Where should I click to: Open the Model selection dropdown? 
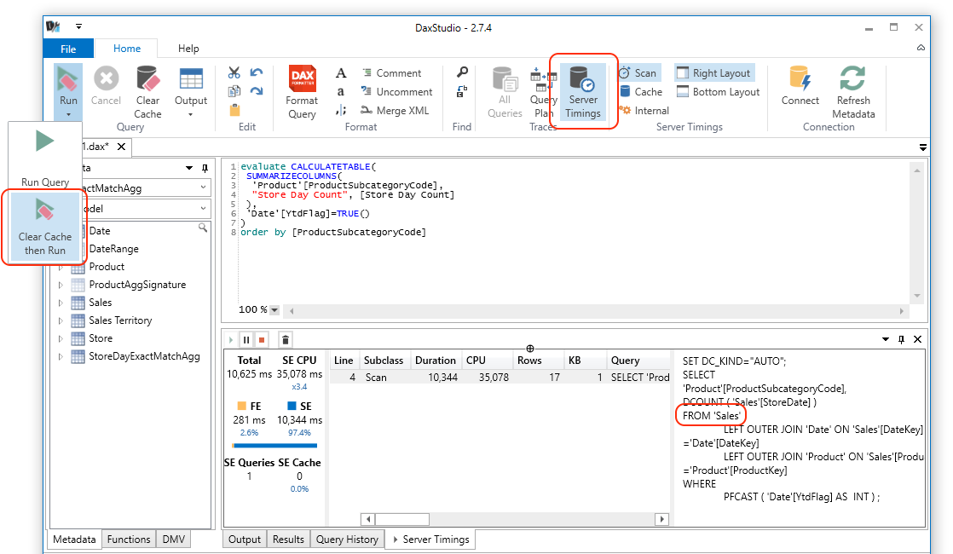(x=204, y=208)
